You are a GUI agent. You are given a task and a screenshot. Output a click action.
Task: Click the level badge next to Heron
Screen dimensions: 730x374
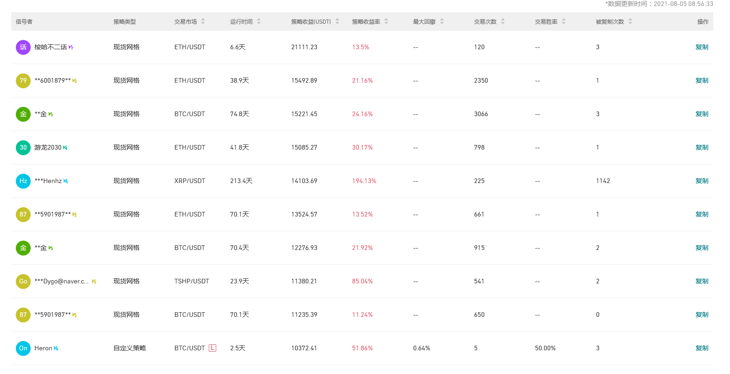(56, 348)
